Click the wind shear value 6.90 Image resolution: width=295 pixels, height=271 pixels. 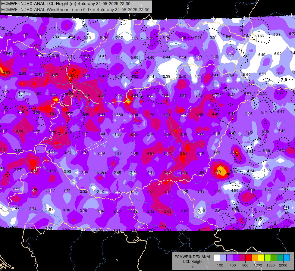point(278,54)
